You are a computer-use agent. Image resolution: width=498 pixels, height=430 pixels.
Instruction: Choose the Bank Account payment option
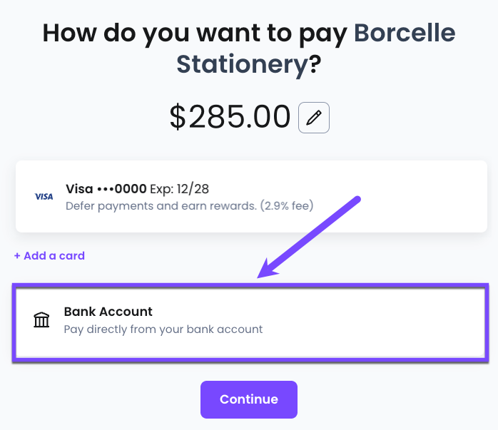(x=250, y=323)
